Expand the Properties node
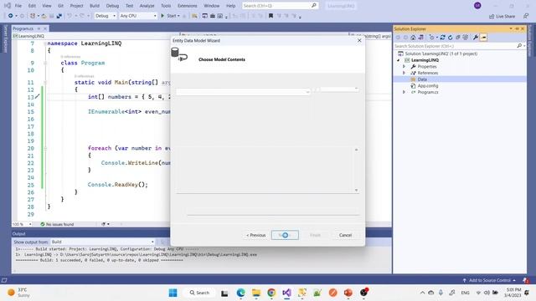536x301 pixels. pos(404,67)
